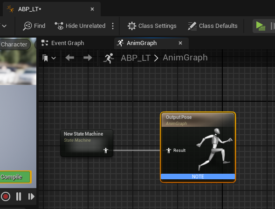
Task: Click the blue NOTE bar on Output Pose
Action: (x=198, y=176)
